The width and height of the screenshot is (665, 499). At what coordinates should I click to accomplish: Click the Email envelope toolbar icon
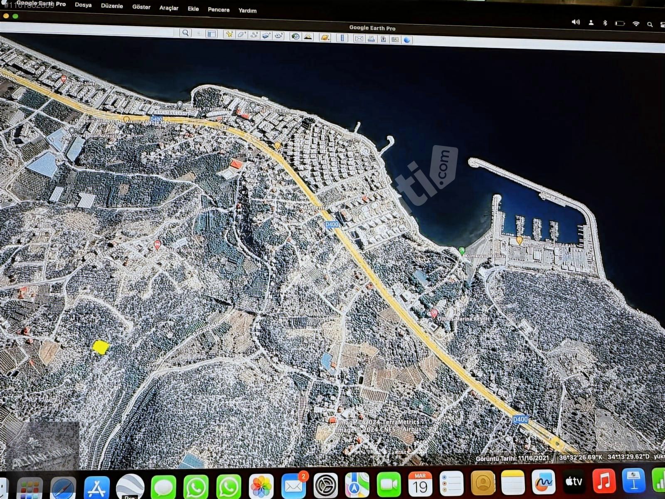coord(359,39)
